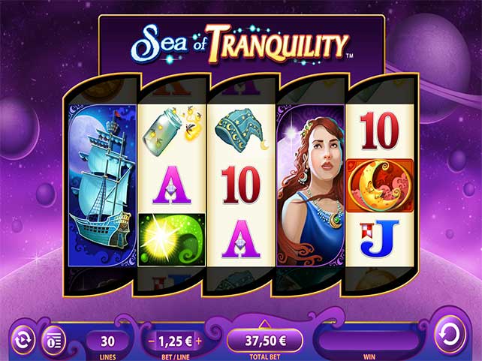This screenshot has height=361, width=482.
Task: Click the sailing ship symbol
Action: coord(102,185)
